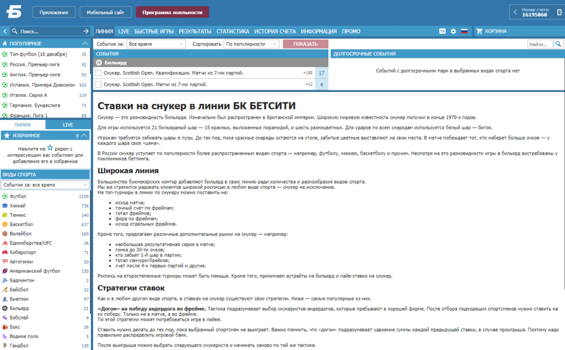Click the Бильярд ball icon in sports list
The height and width of the screenshot is (350, 565).
pyautogui.click(x=5, y=308)
